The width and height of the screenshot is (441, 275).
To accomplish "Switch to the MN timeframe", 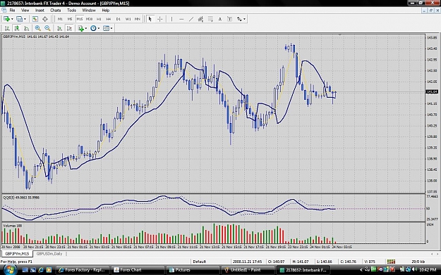I will [138, 19].
